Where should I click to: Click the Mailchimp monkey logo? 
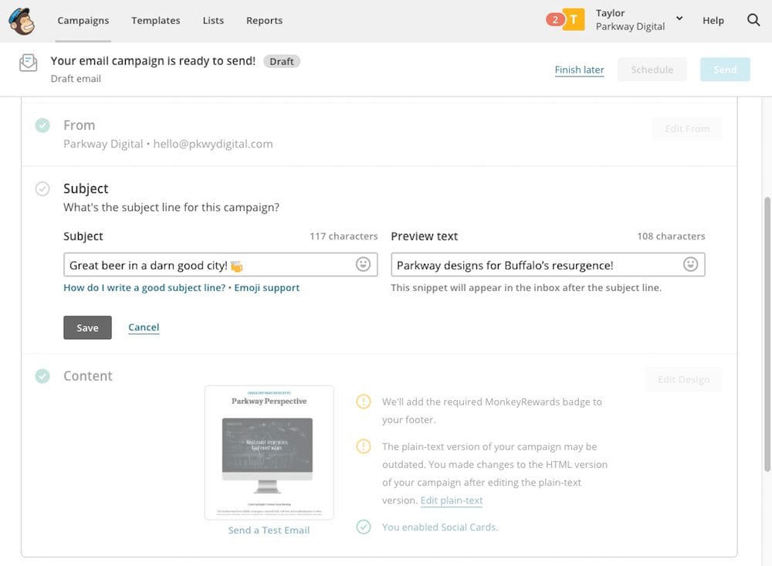(21, 21)
